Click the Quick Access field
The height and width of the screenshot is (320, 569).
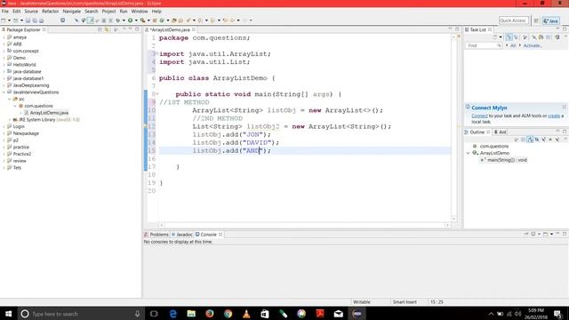pos(513,20)
